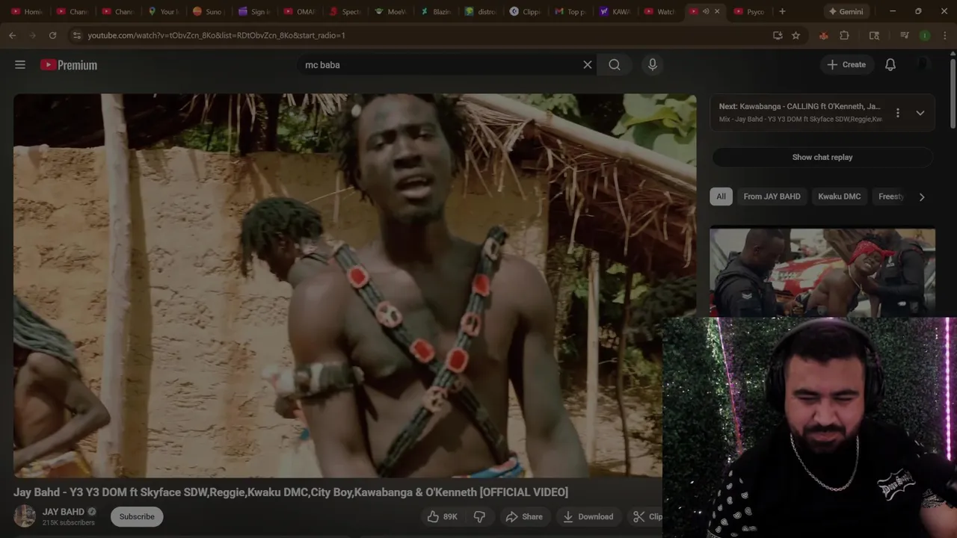Open the JAY BAHD channel avatar
Image resolution: width=957 pixels, height=538 pixels.
25,516
